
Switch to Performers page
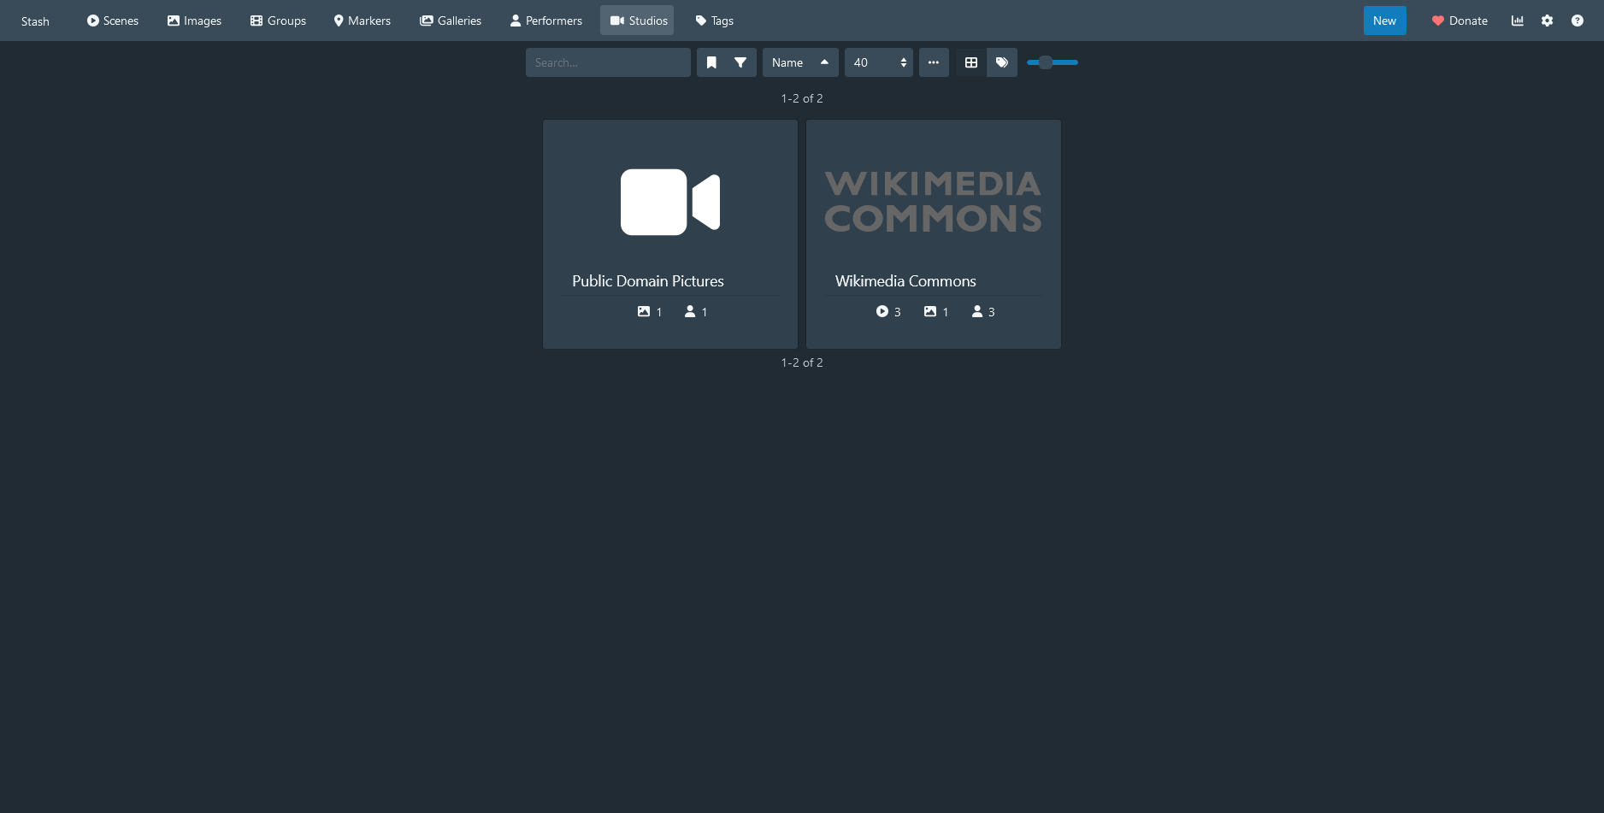545,21
